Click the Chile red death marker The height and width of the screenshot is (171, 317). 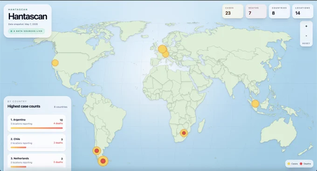[96, 151]
